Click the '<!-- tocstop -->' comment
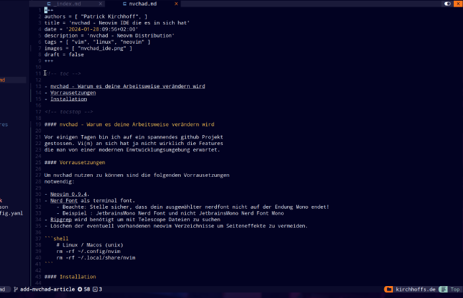Viewport: 463px width, 298px height. [x=69, y=112]
